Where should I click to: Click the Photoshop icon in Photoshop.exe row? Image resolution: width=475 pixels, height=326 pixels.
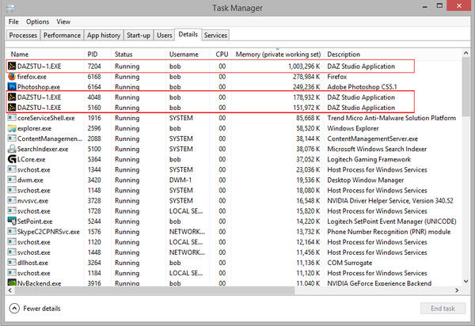pos(12,87)
